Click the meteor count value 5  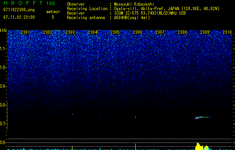point(53,17)
